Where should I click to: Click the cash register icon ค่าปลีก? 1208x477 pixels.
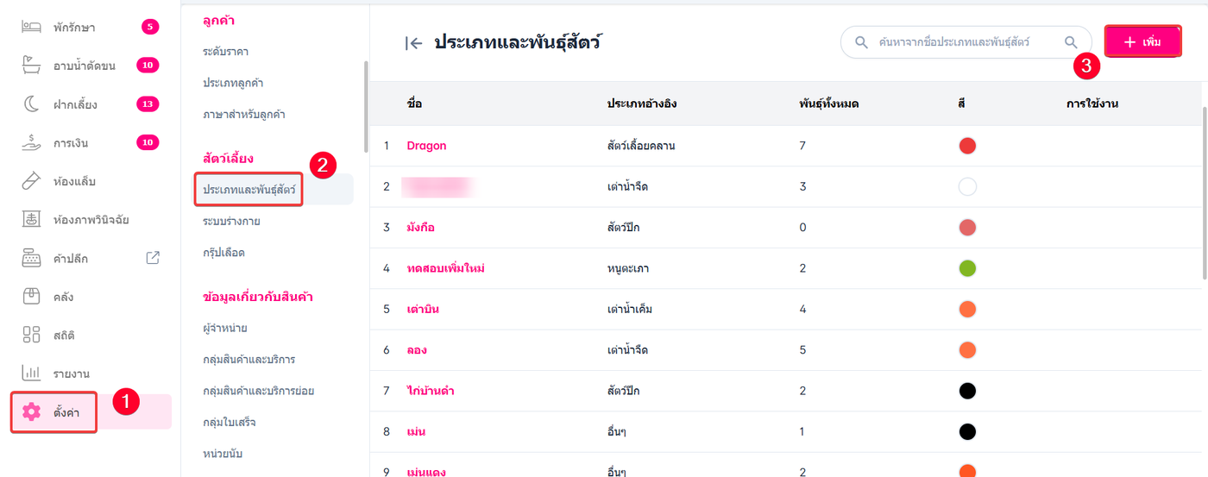32,258
